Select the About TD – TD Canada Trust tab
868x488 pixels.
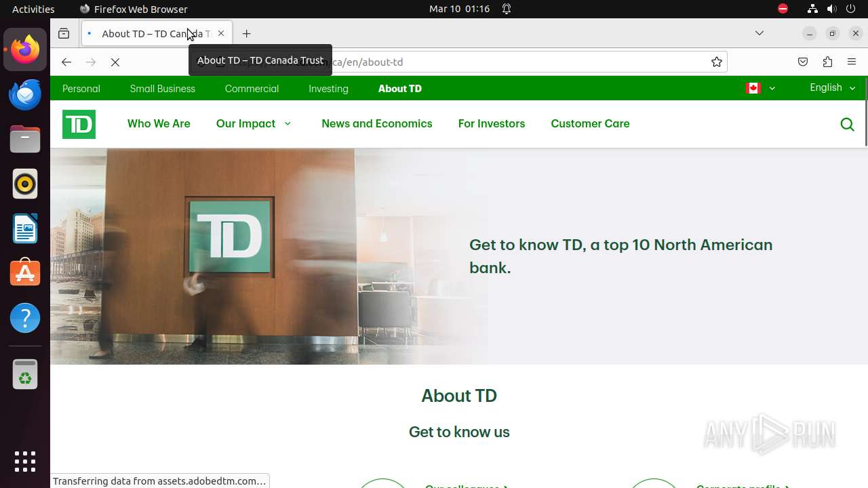(x=157, y=33)
